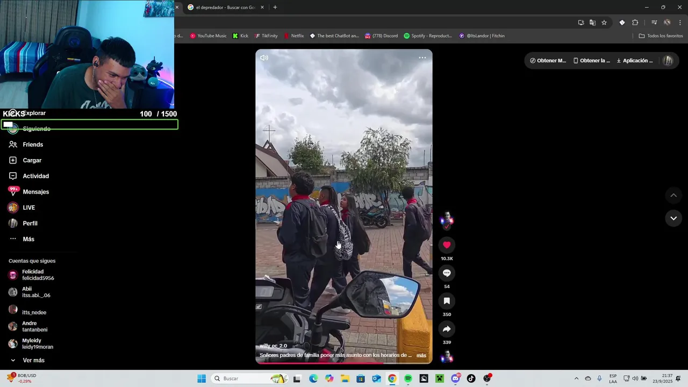Open the Todos los favoritos folder

[661, 36]
